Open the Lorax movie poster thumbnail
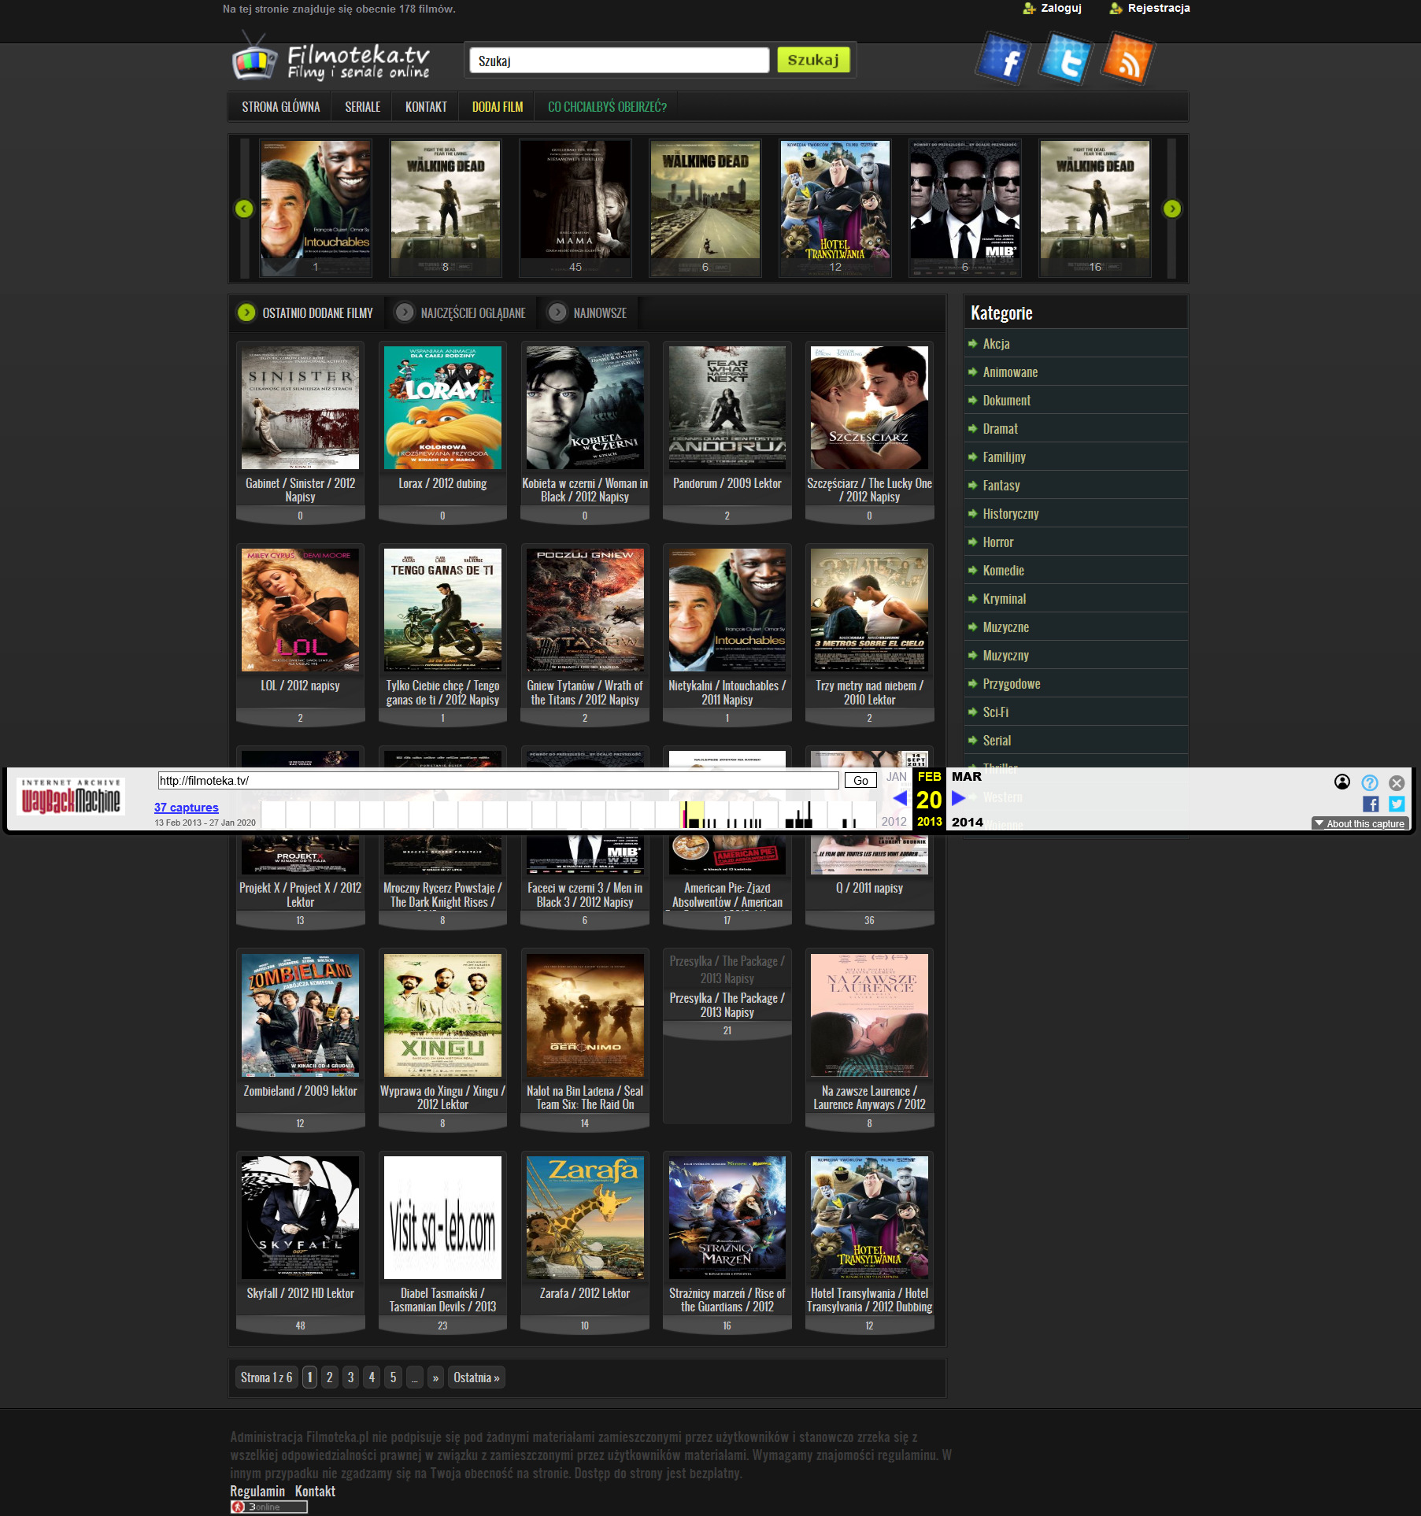Image resolution: width=1421 pixels, height=1516 pixels. [442, 408]
